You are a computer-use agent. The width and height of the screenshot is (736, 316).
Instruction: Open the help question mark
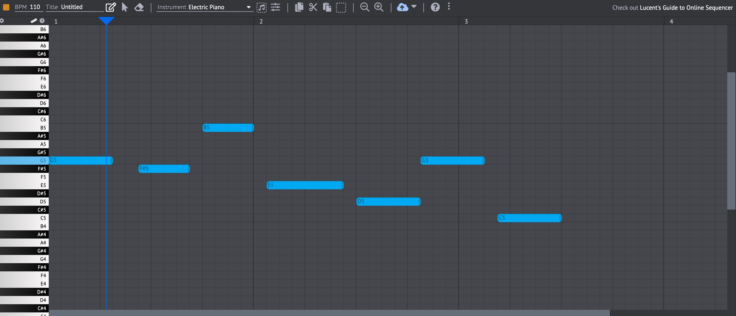tap(435, 7)
